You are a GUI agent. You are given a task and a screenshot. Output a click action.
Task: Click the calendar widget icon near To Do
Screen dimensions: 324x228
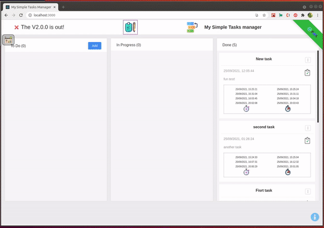click(x=8, y=40)
